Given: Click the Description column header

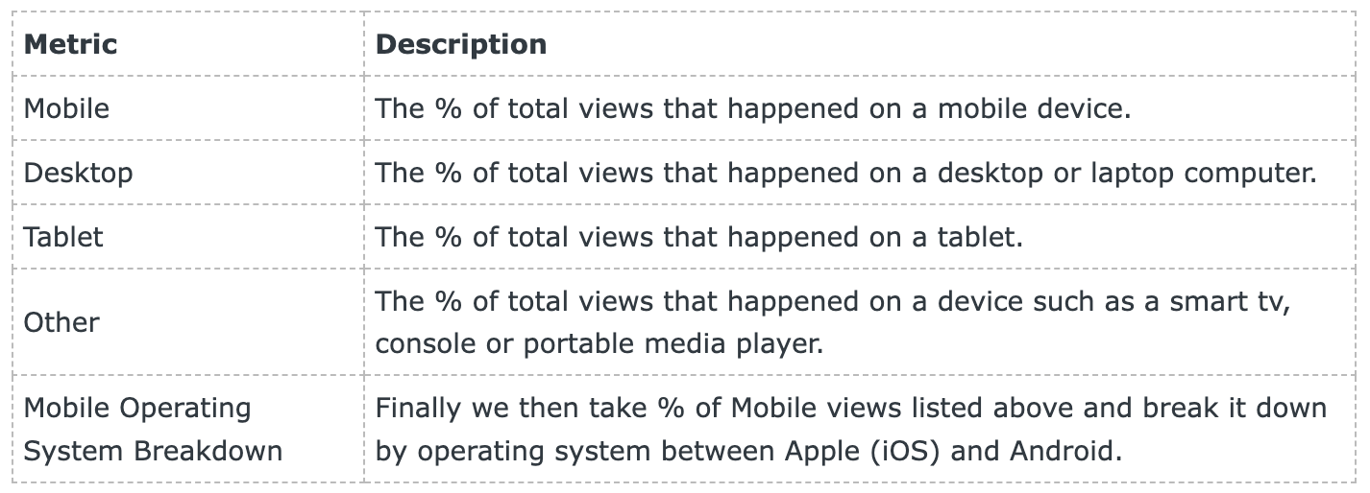Looking at the screenshot, I should (x=461, y=44).
